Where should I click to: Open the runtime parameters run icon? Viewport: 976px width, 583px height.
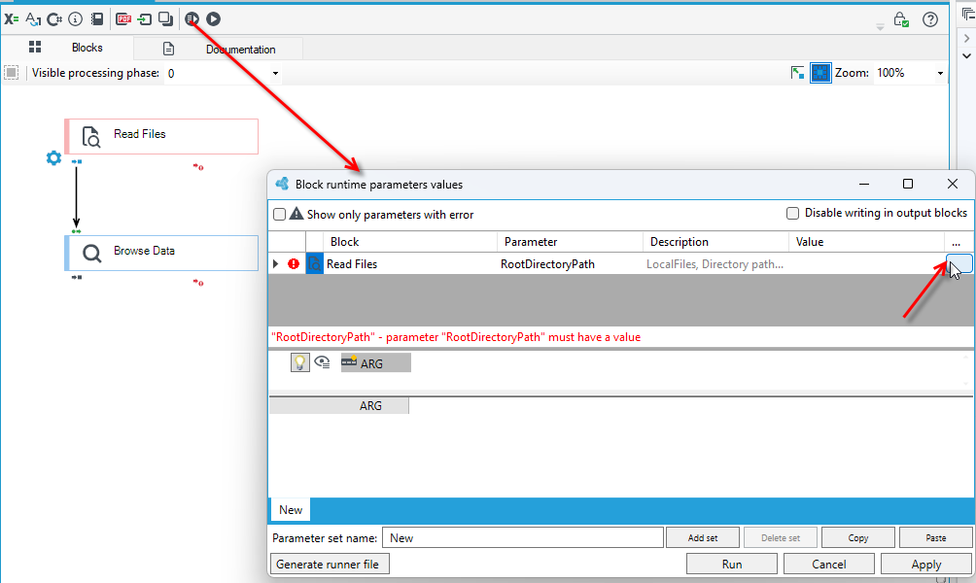point(192,19)
